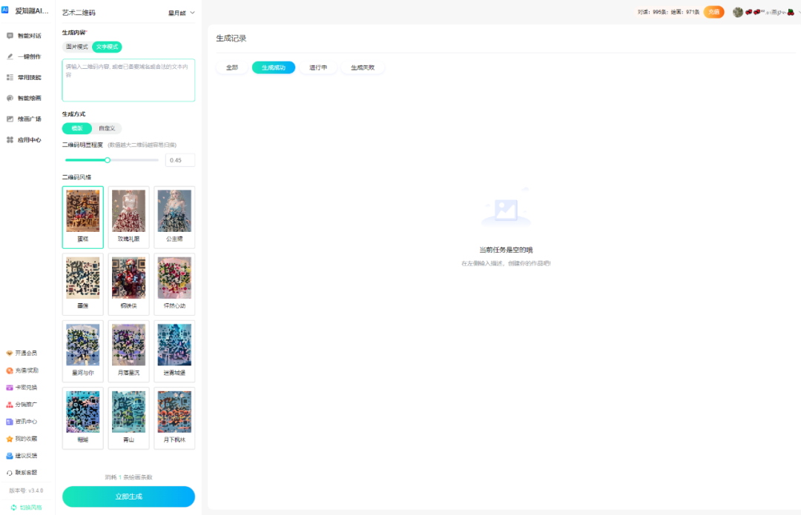This screenshot has height=515, width=801.
Task: Select 模版 generation method
Action: [77, 128]
